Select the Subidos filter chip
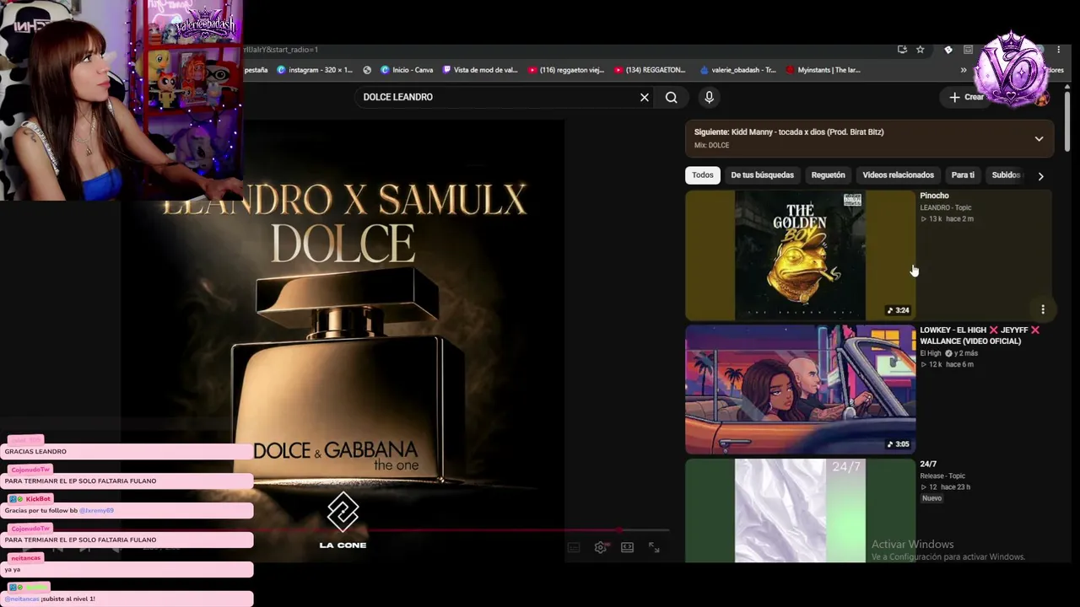The width and height of the screenshot is (1080, 607). (x=1006, y=175)
